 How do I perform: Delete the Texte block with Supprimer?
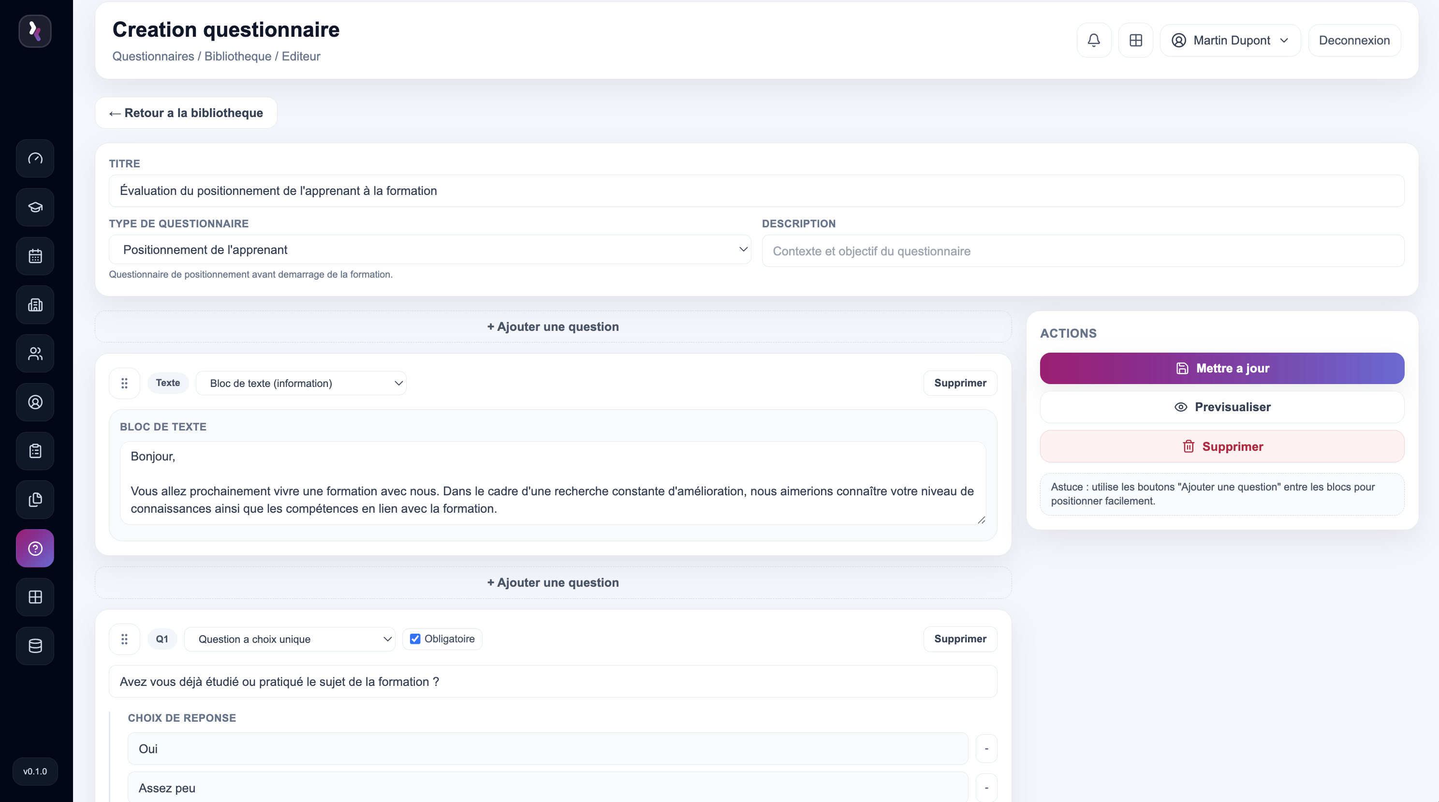click(x=960, y=384)
